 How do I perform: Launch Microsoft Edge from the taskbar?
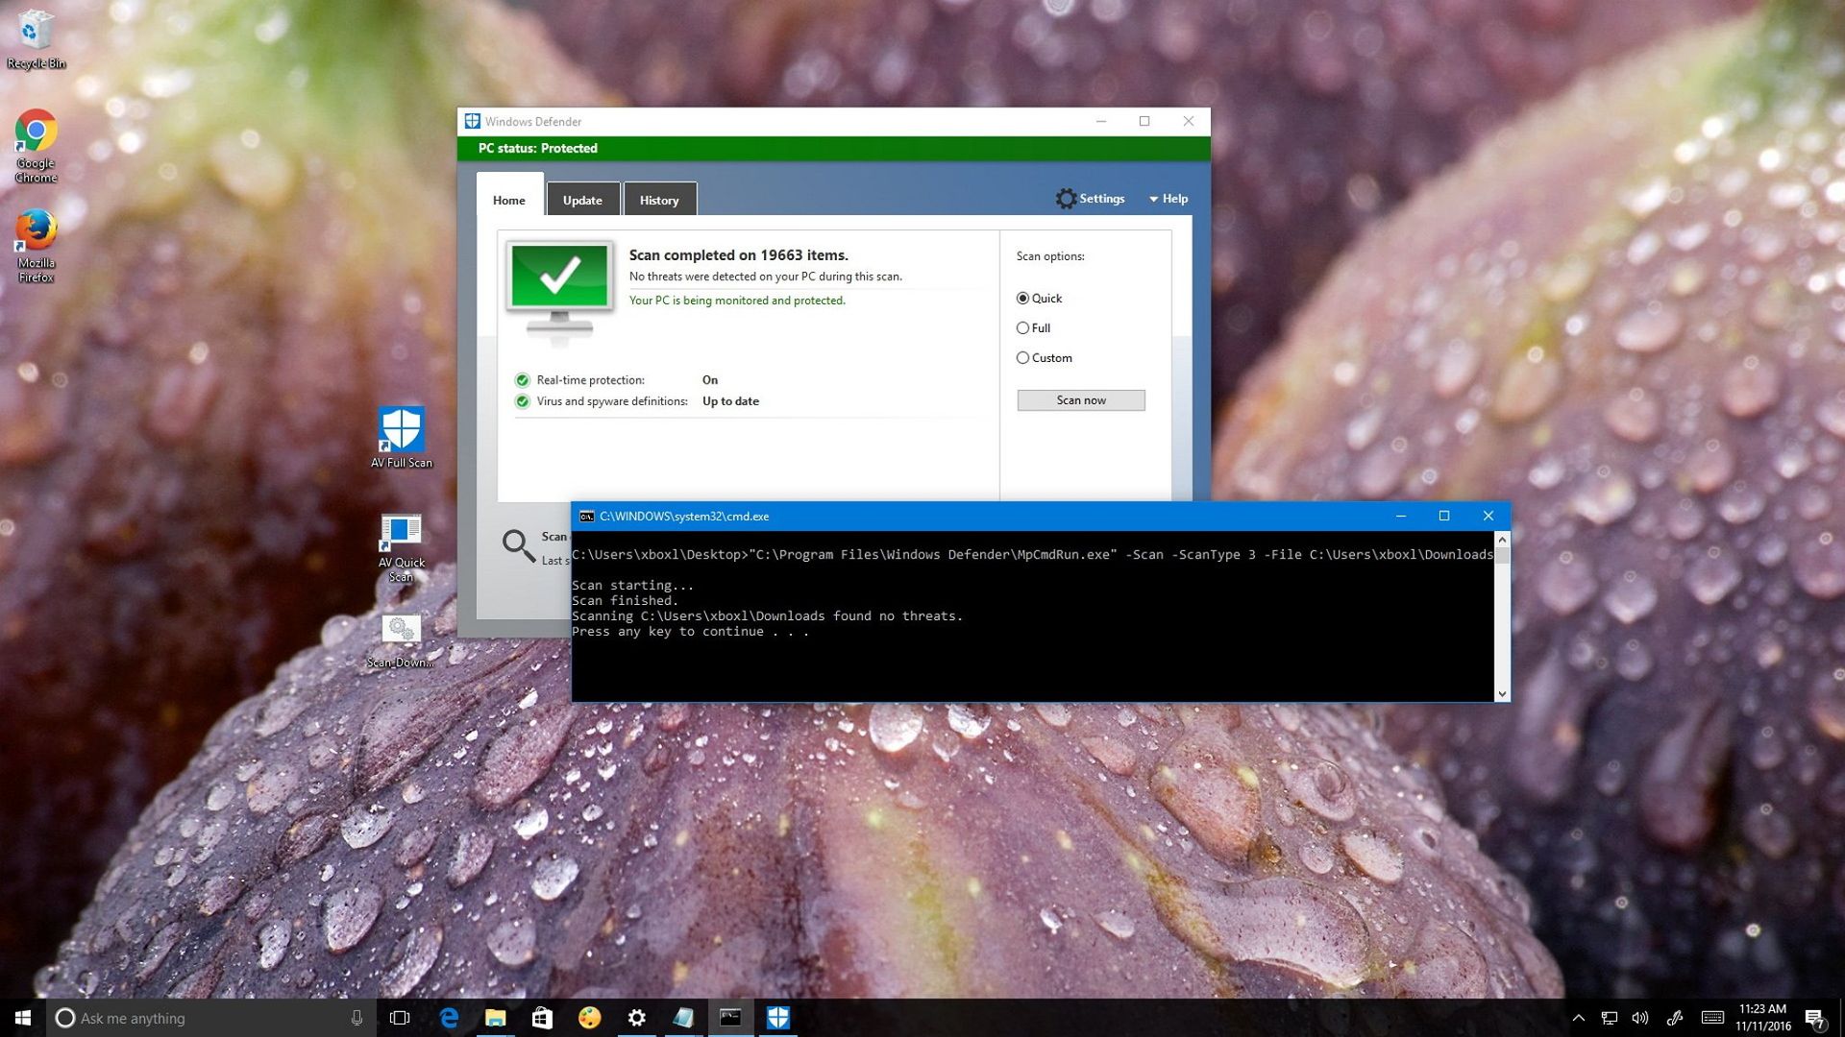point(449,1018)
